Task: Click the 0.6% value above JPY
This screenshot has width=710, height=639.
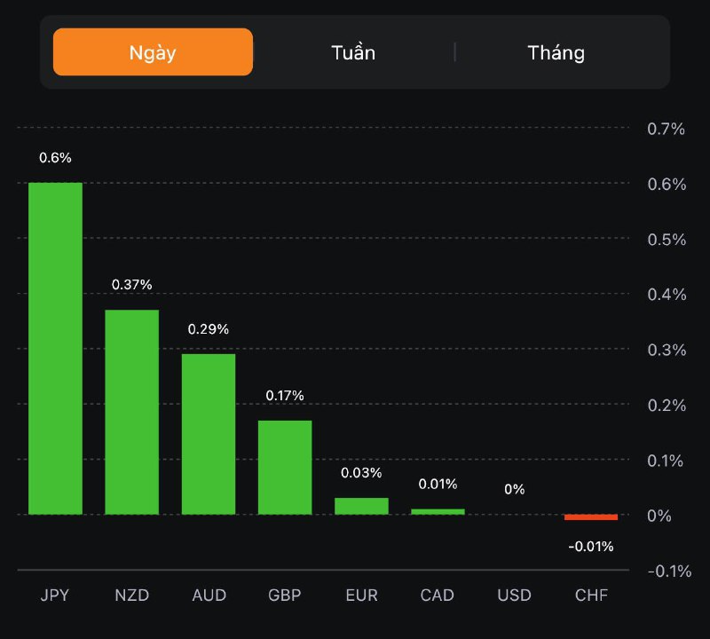Action: tap(55, 157)
